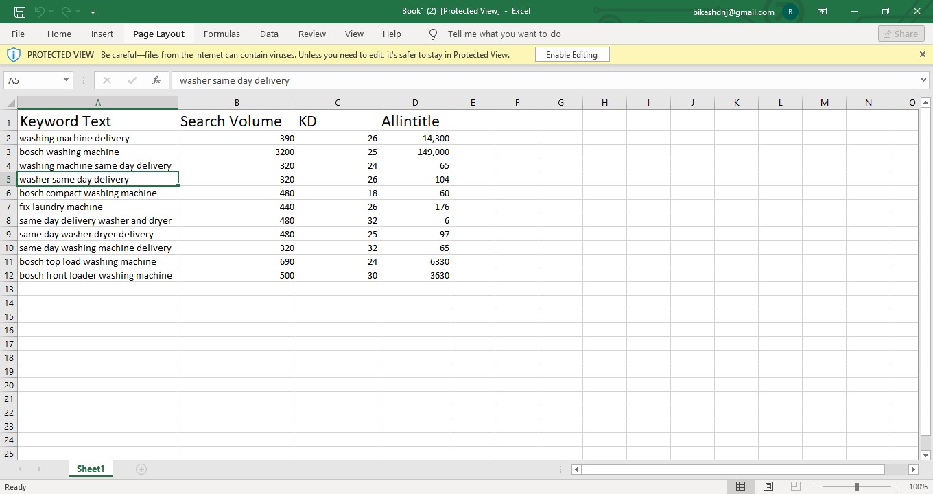Click the Share button
This screenshot has height=494, width=933.
[901, 34]
